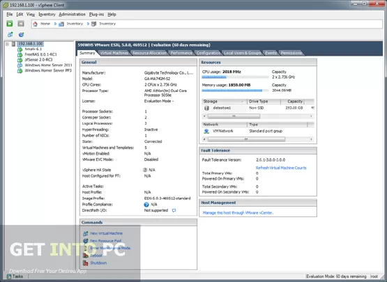
Task: Click the Enter Maintenance Mode link
Action: pos(110,248)
